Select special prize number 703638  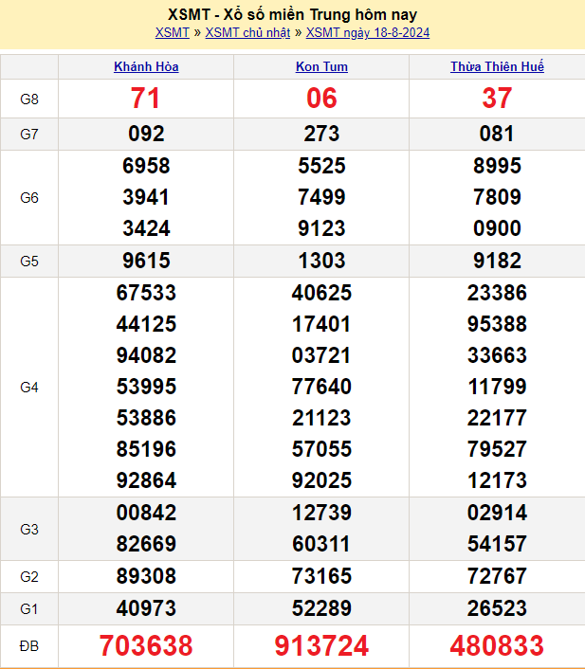146,645
